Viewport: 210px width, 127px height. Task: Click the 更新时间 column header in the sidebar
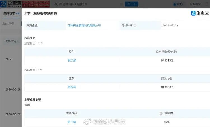click(x=11, y=41)
